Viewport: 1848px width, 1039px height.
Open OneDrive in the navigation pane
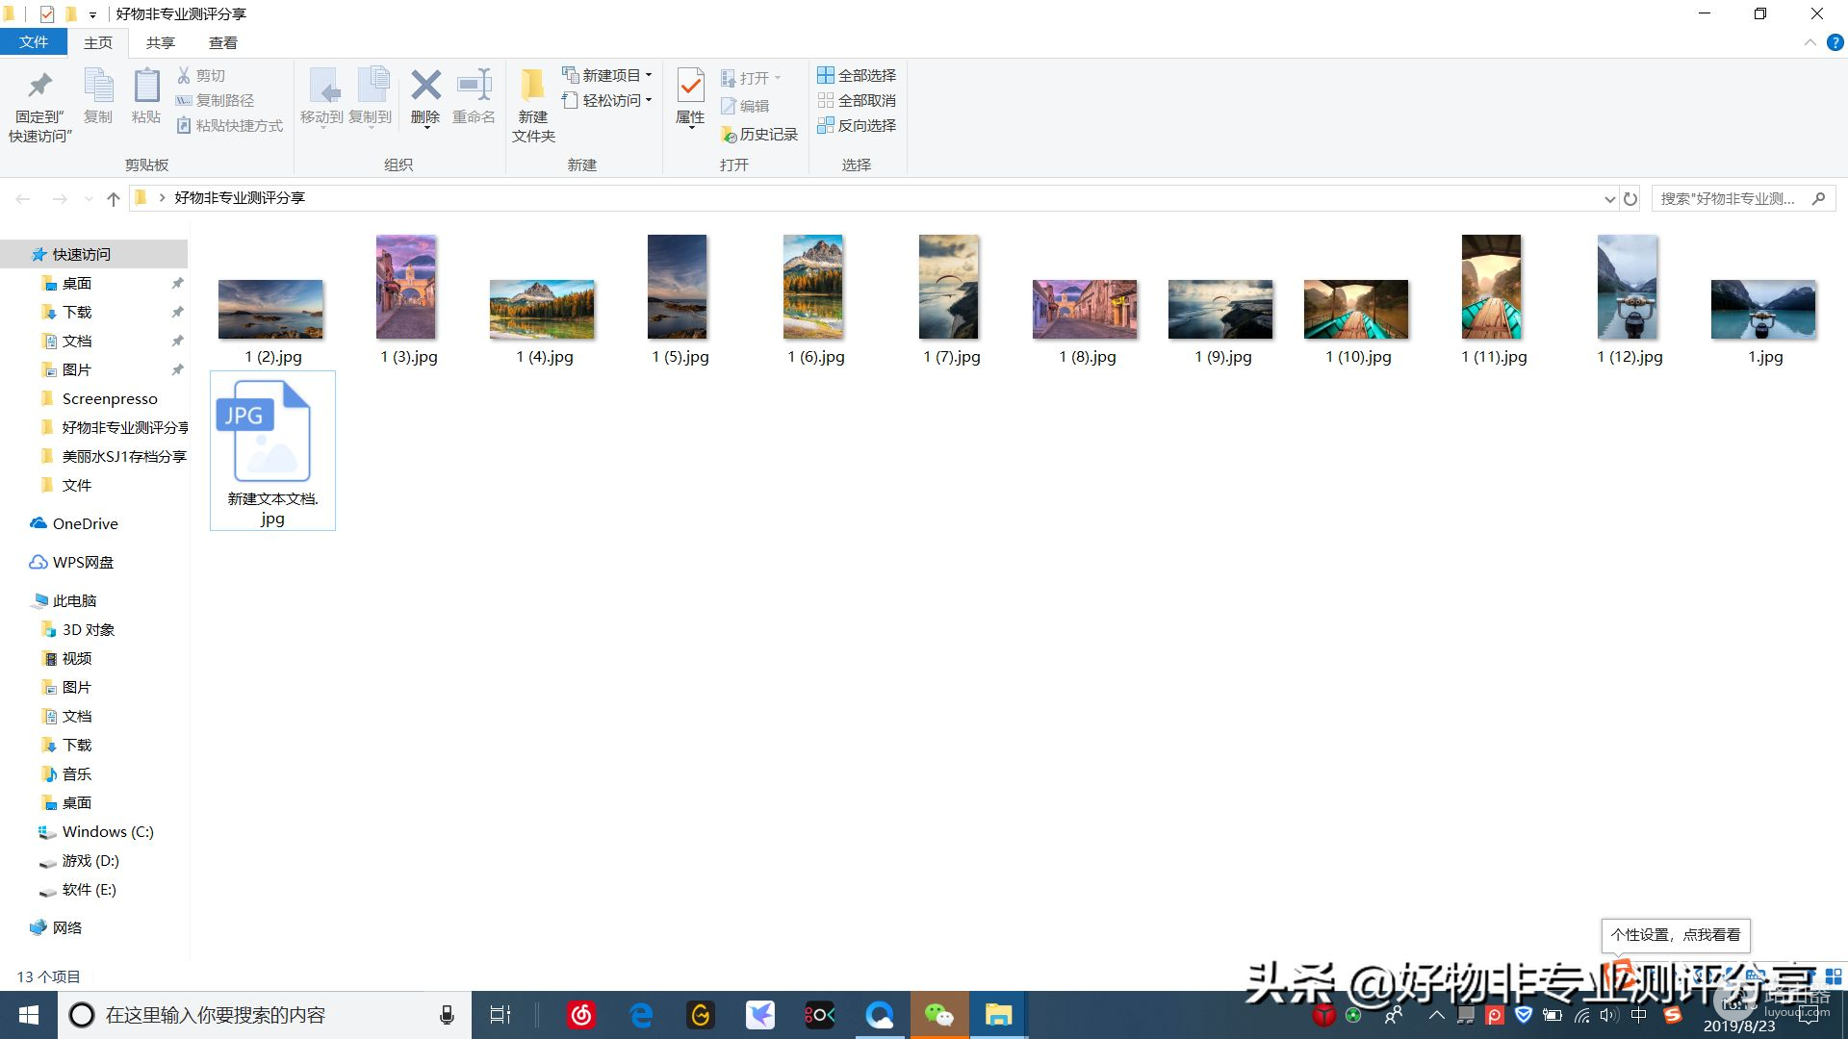85,523
